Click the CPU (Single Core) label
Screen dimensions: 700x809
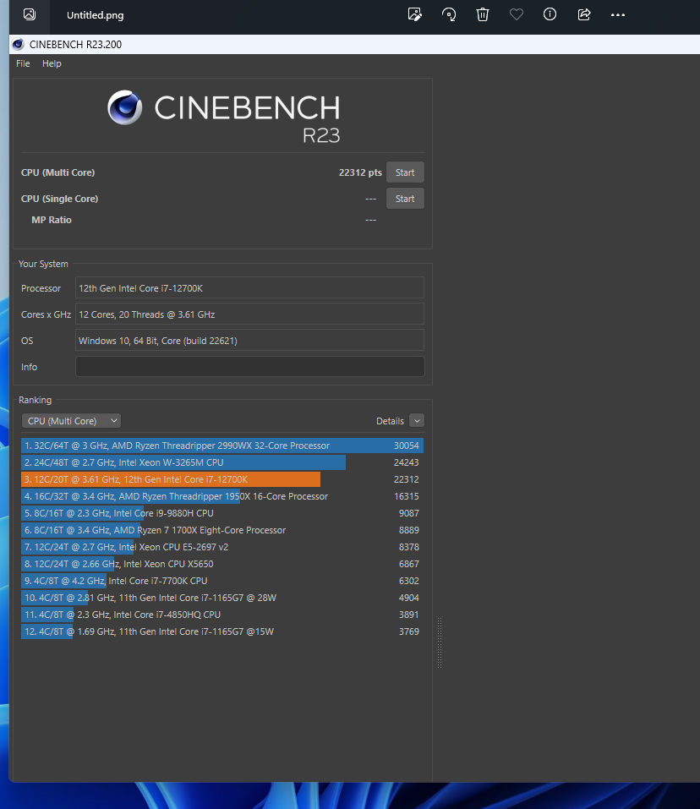click(x=59, y=199)
